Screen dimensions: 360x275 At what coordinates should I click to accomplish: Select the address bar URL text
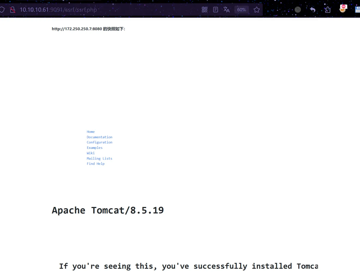pyautogui.click(x=58, y=10)
